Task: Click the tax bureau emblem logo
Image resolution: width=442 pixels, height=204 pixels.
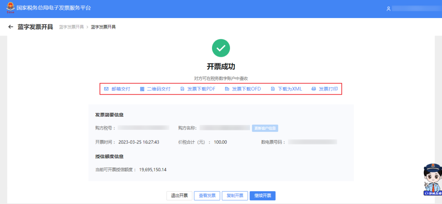Action: [10, 8]
